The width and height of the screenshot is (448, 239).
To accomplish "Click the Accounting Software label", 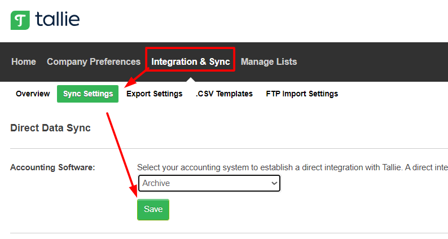I will pos(52,167).
